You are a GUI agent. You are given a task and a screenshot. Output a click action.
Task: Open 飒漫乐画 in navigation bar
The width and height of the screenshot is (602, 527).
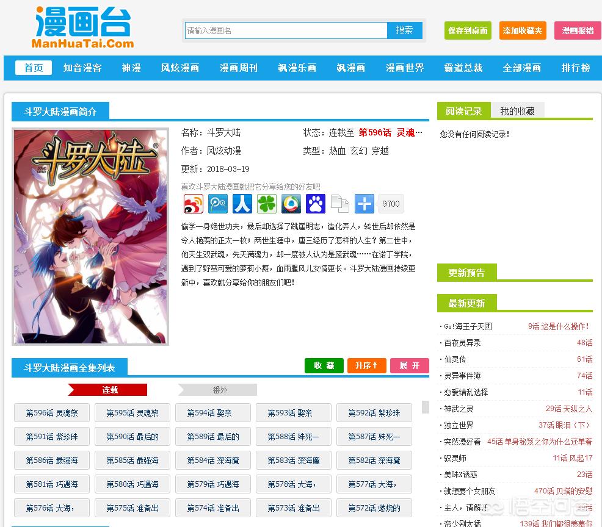click(x=297, y=68)
